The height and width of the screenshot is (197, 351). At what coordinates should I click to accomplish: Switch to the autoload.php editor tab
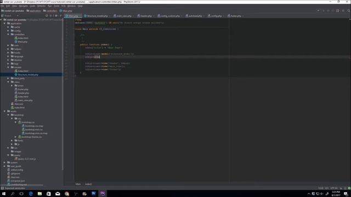194,16
